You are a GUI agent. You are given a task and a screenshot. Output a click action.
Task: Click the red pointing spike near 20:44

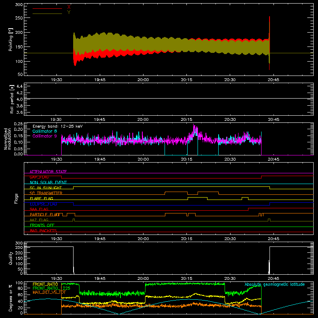pyautogui.click(x=270, y=43)
